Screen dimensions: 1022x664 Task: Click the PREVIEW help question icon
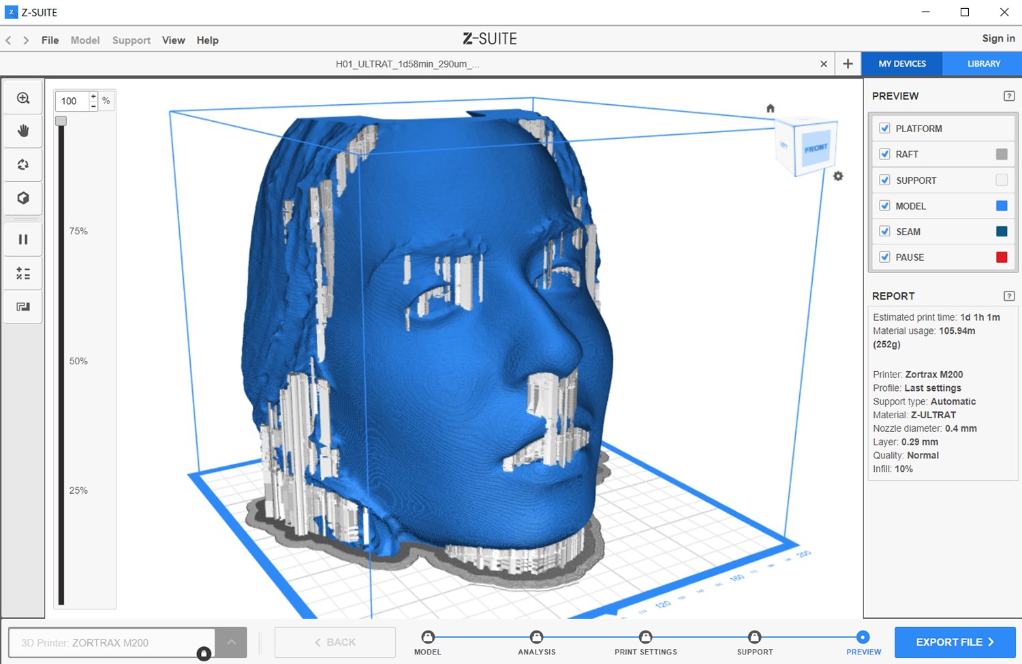[x=1009, y=96]
